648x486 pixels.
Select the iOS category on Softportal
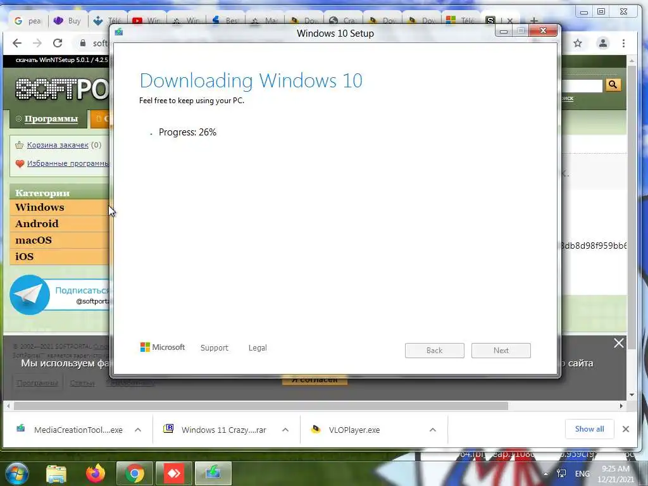click(x=59, y=257)
